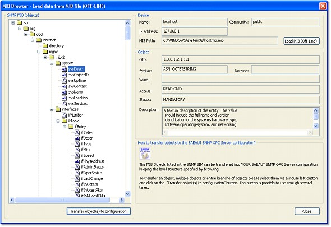
Task: Select sysDescr label in the tree
Action: (76, 69)
